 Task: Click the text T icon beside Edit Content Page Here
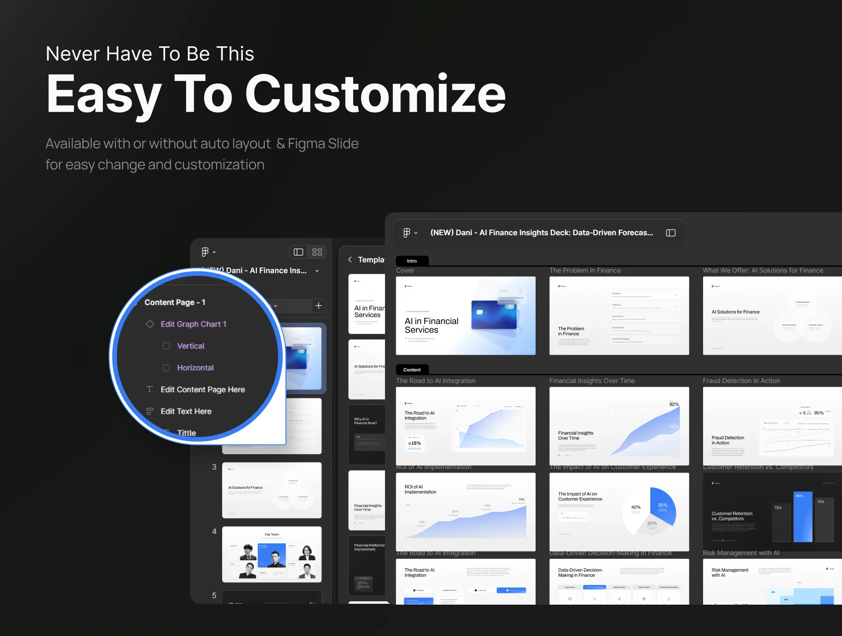point(150,390)
